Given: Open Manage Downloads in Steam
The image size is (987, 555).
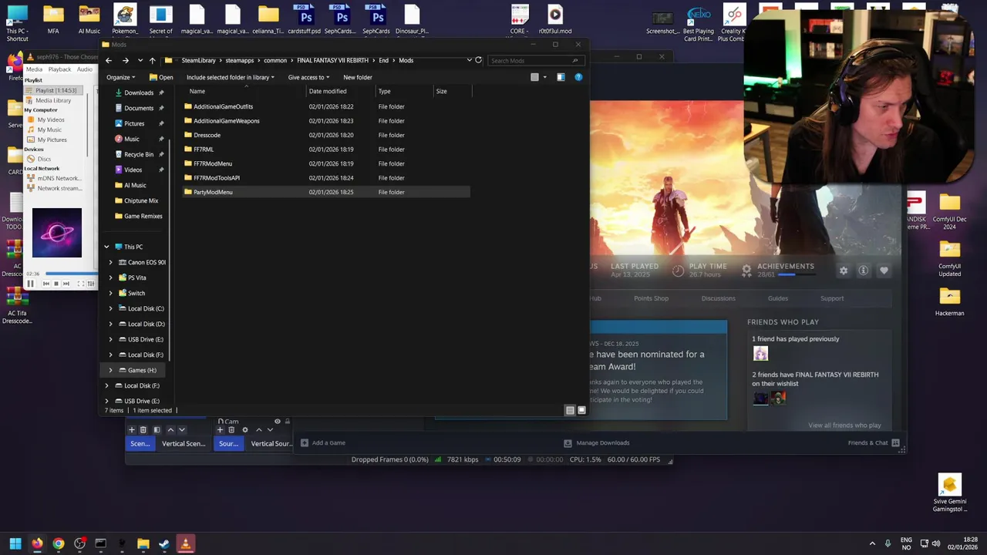Looking at the screenshot, I should [x=597, y=443].
